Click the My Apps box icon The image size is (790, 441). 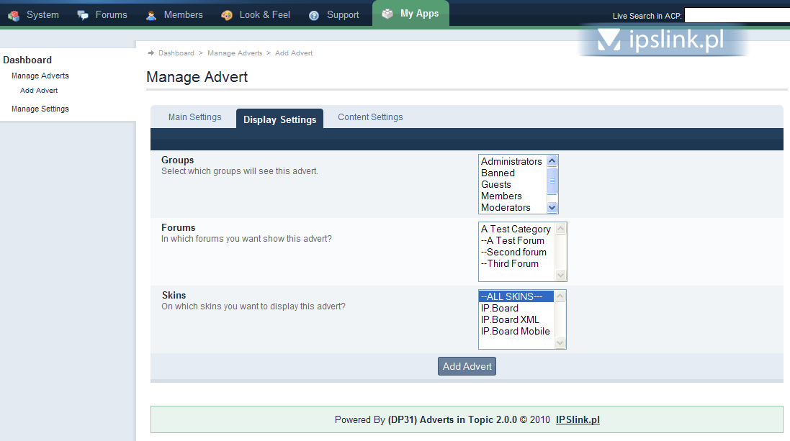388,14
